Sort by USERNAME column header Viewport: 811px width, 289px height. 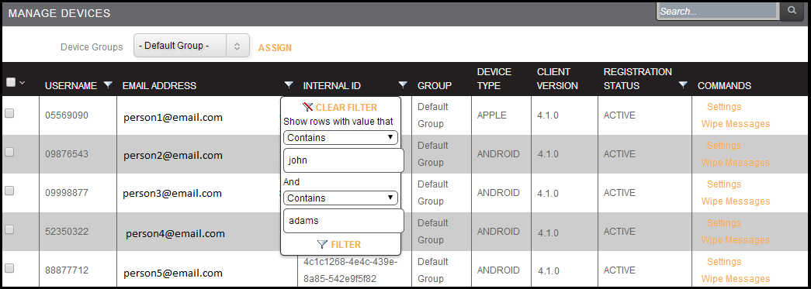71,86
